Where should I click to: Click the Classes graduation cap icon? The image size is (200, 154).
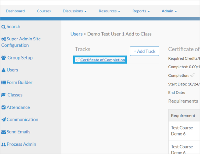coord(3,95)
